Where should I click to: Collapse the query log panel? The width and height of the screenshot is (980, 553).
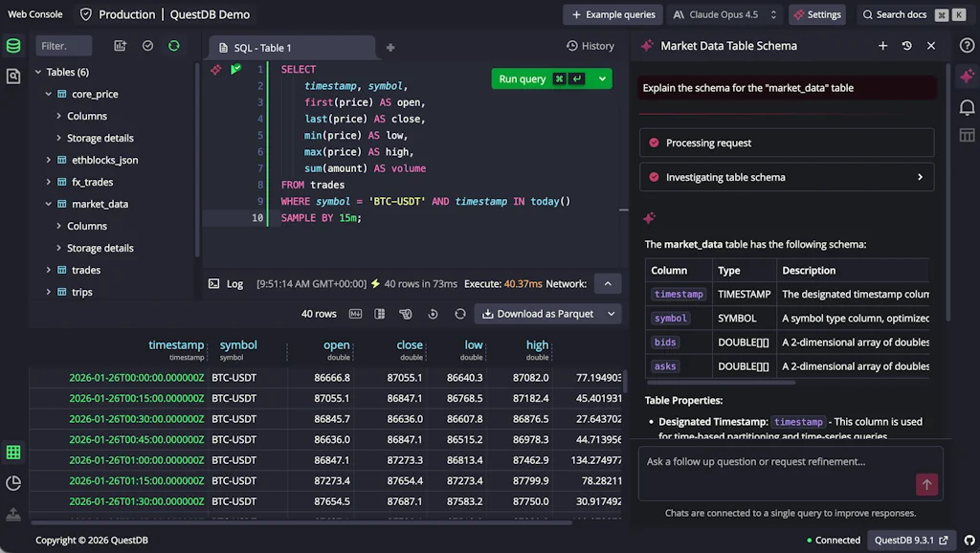click(x=607, y=283)
